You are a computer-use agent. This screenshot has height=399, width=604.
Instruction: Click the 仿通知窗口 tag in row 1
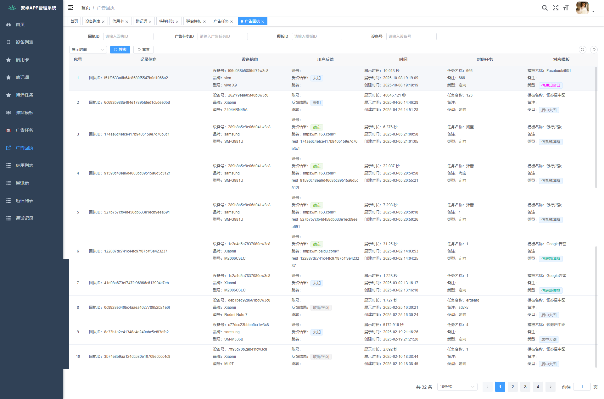(551, 86)
